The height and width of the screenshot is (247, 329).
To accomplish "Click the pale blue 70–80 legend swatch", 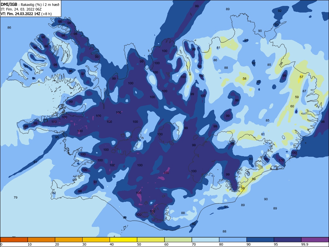I will click(x=205, y=240).
